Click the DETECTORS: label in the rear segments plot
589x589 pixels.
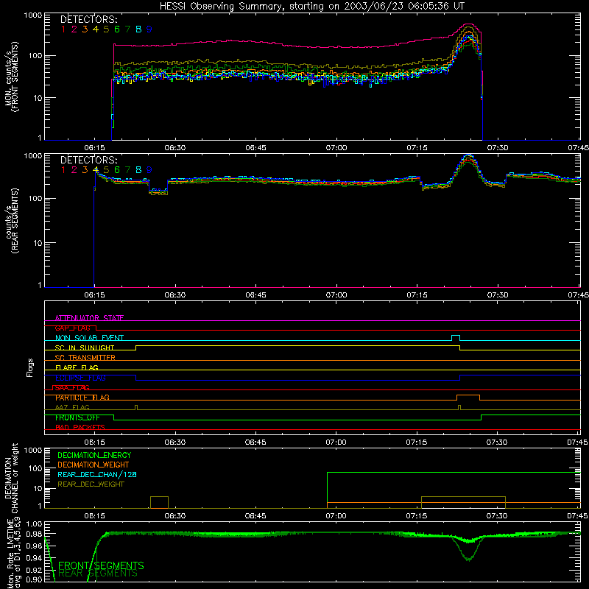pos(89,161)
